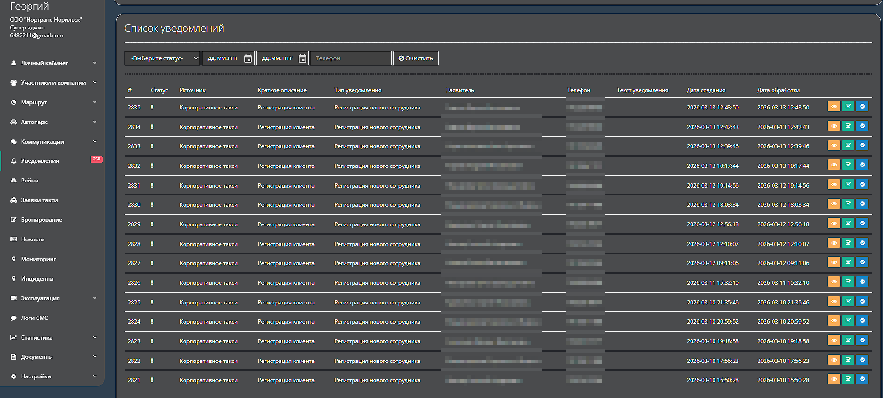Screen dimensions: 883x398
Task: Expand the 'Автопарк' sidebar menu
Action: point(53,122)
